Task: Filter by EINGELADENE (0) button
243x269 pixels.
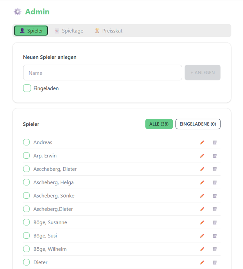Action: click(198, 124)
